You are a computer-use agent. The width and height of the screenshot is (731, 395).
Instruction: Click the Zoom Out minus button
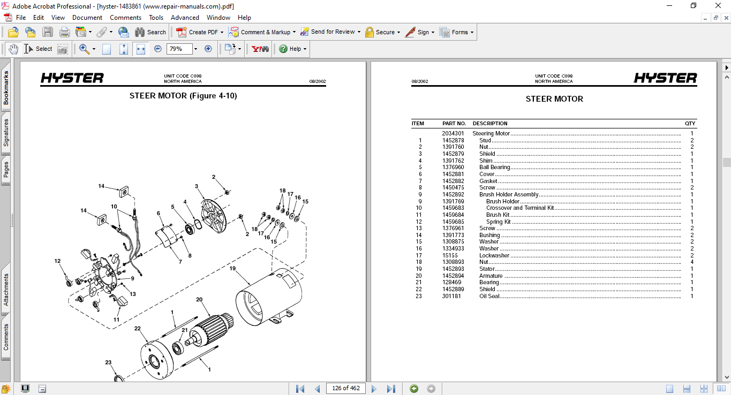[158, 49]
